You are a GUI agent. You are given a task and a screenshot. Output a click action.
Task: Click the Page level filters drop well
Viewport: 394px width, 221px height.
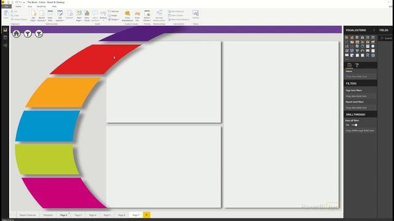click(360, 96)
